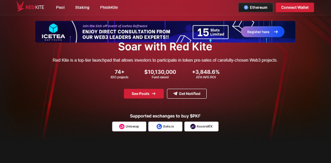Click the Register here banner button
331x163 pixels.
[263, 32]
